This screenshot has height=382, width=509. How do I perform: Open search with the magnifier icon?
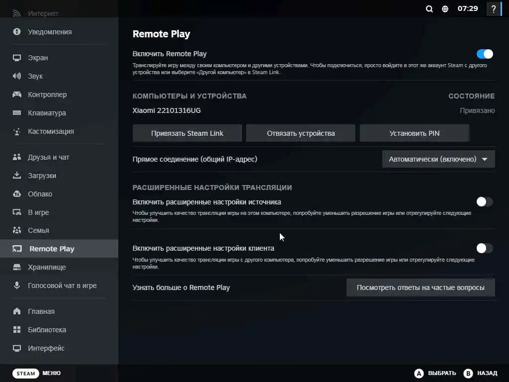click(x=429, y=9)
